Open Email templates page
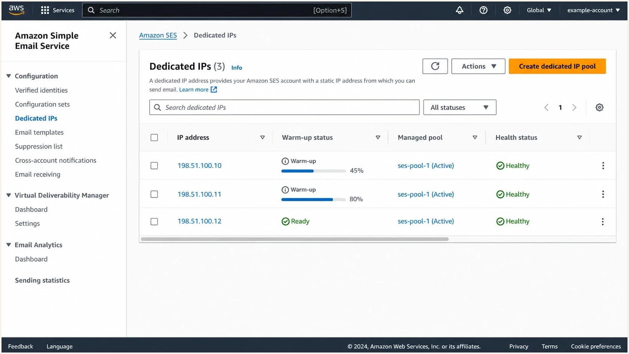 [x=40, y=132]
